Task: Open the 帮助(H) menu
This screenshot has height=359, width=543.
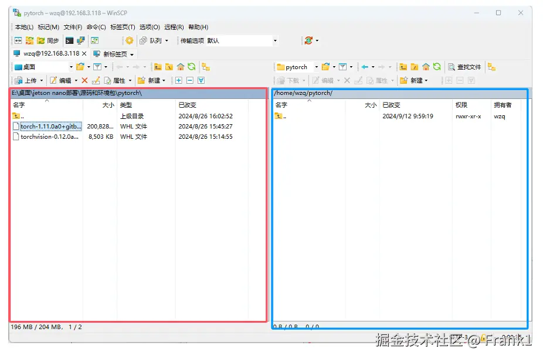Action: (x=198, y=27)
